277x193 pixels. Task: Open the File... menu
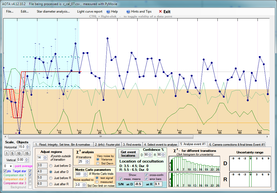tap(10, 12)
